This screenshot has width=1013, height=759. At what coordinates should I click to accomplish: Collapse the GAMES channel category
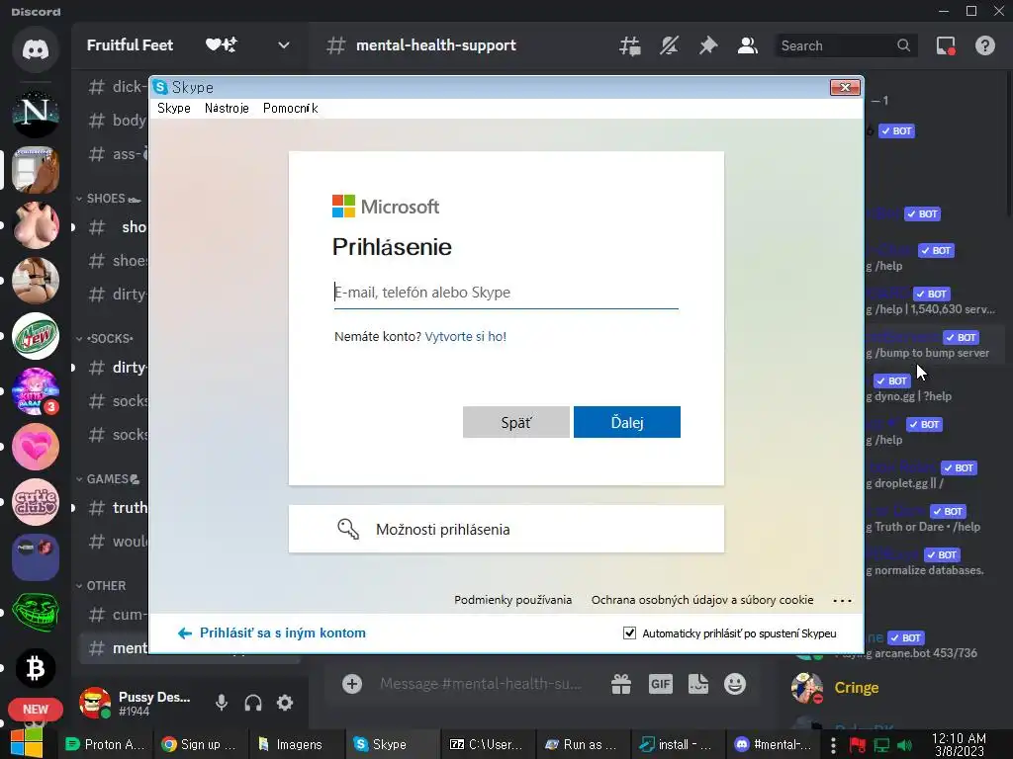(107, 479)
